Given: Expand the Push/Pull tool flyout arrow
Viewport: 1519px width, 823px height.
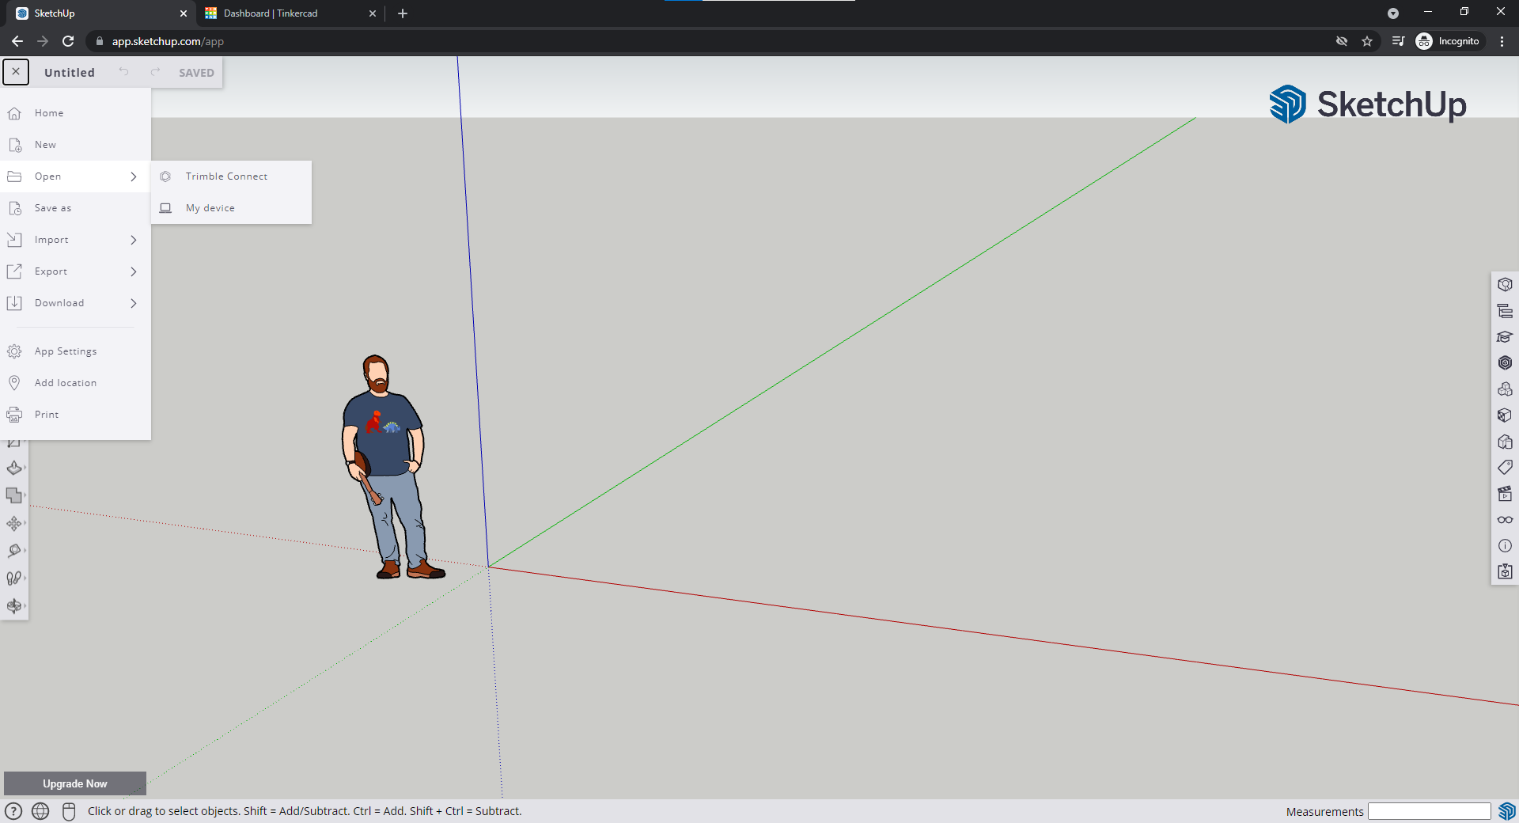Looking at the screenshot, I should click(x=25, y=468).
